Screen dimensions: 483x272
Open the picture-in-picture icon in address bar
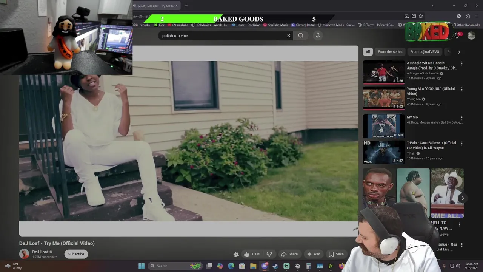(406, 16)
